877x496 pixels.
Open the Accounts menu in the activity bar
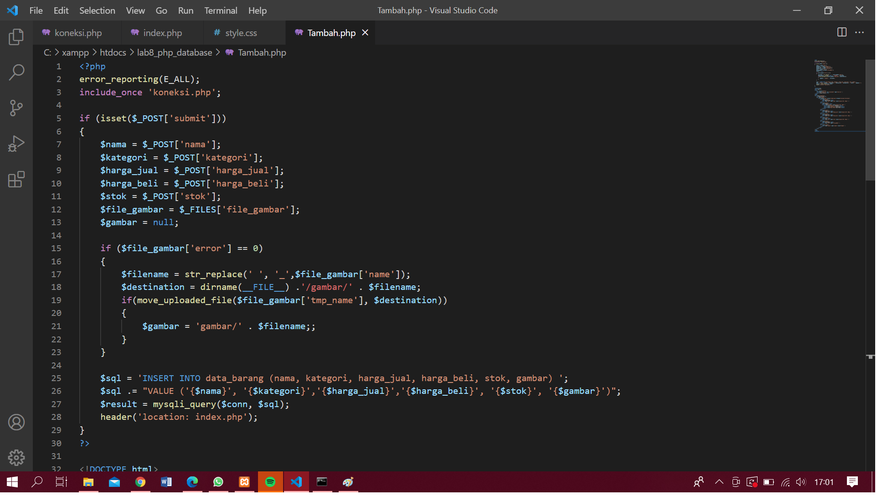tap(16, 422)
